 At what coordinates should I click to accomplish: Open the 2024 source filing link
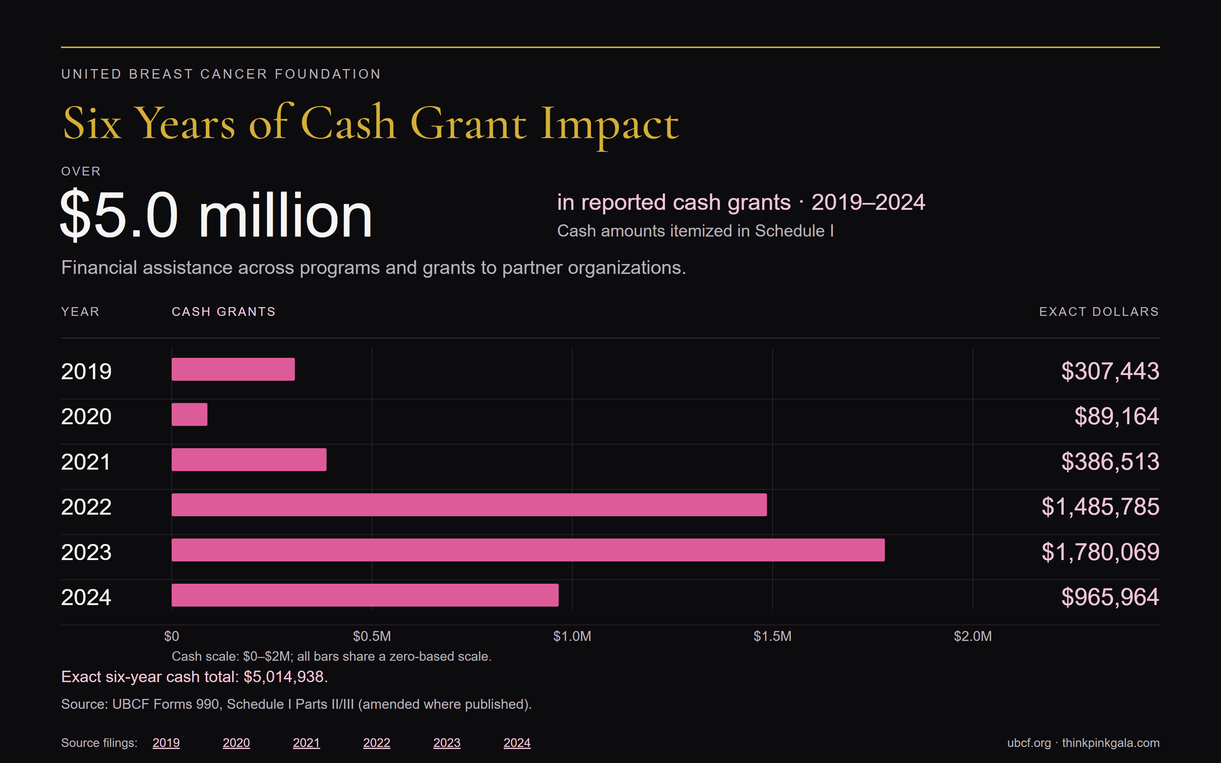[x=517, y=743]
